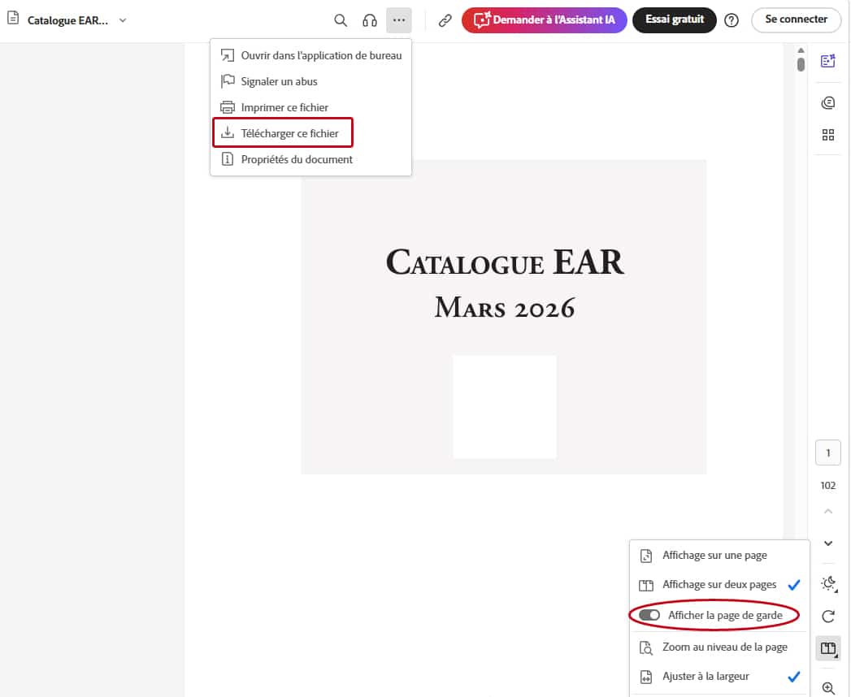Click the rotate page icon

828,617
